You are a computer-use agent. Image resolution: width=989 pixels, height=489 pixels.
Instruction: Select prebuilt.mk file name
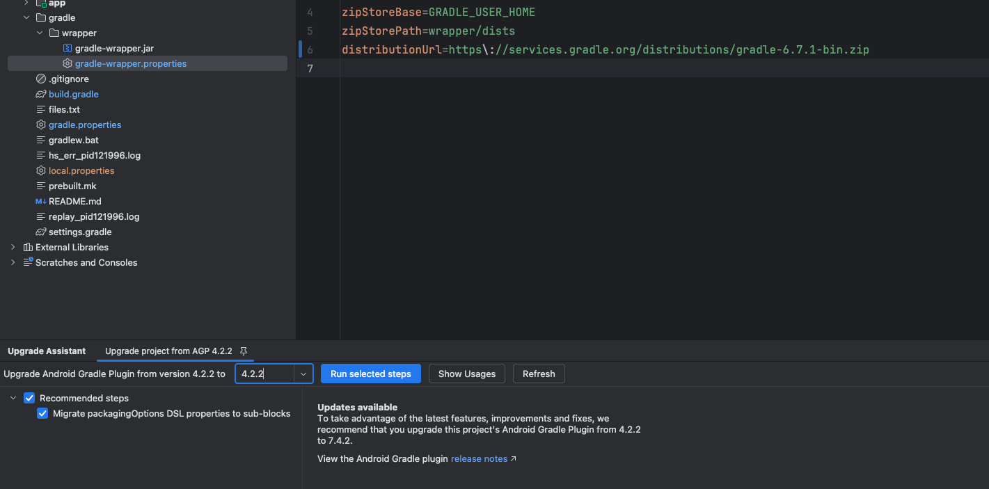pyautogui.click(x=72, y=186)
